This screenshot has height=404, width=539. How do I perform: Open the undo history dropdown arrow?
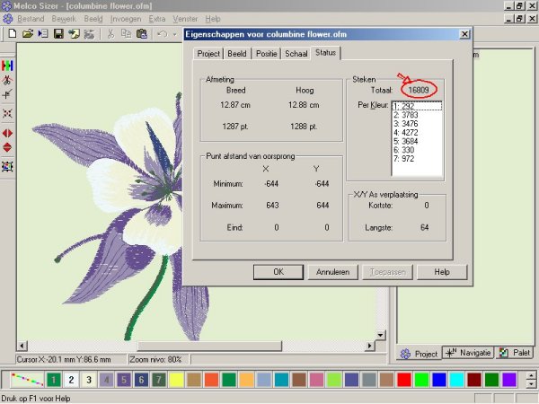click(174, 34)
